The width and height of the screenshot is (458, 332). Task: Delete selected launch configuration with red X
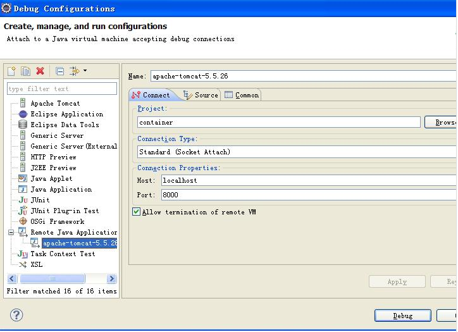[x=40, y=71]
